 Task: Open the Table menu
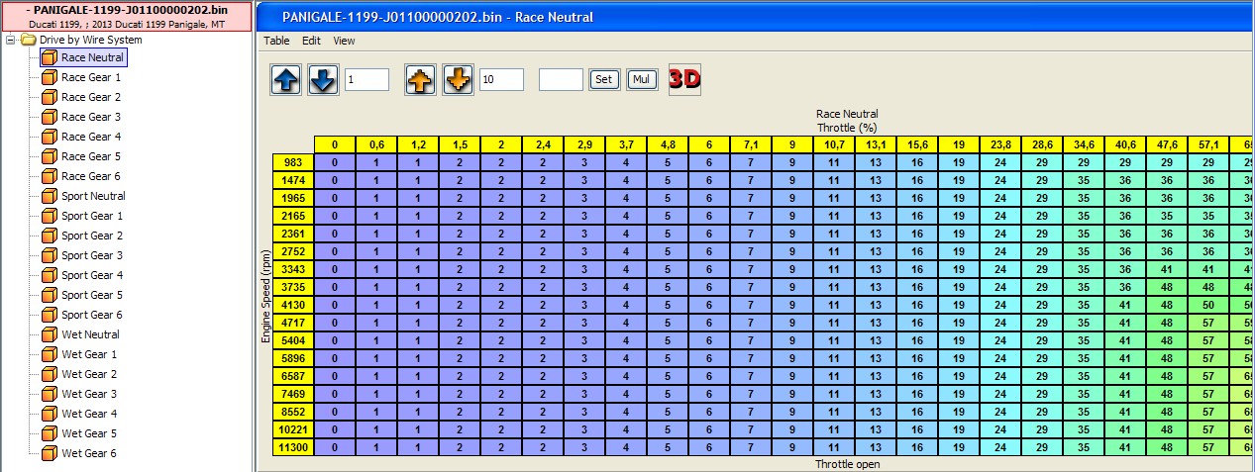(276, 41)
